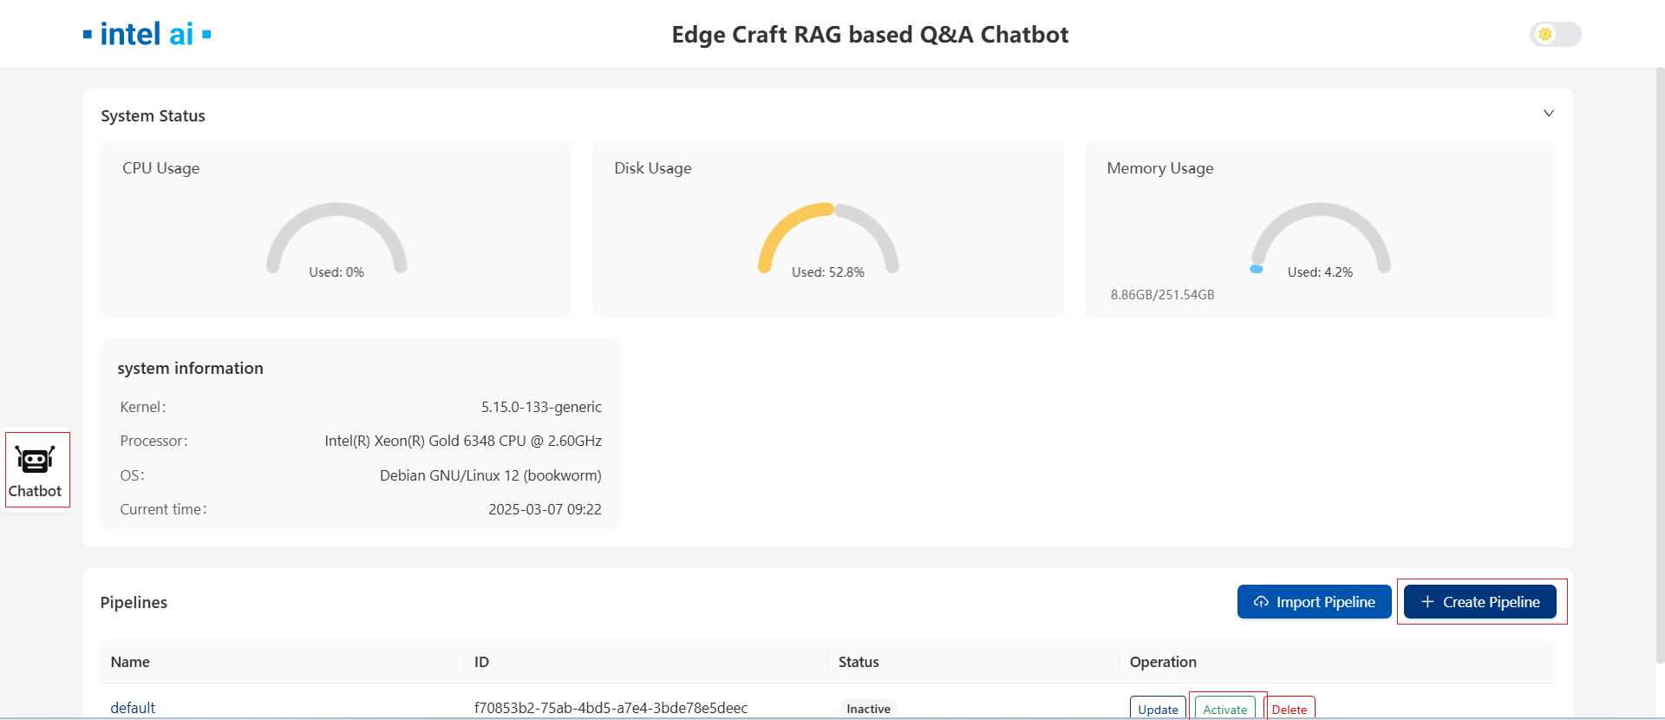
Task: Delete the default pipeline
Action: [x=1289, y=709]
